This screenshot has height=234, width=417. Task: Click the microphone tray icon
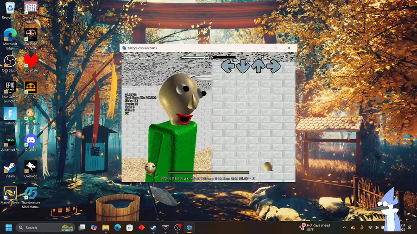(362, 228)
